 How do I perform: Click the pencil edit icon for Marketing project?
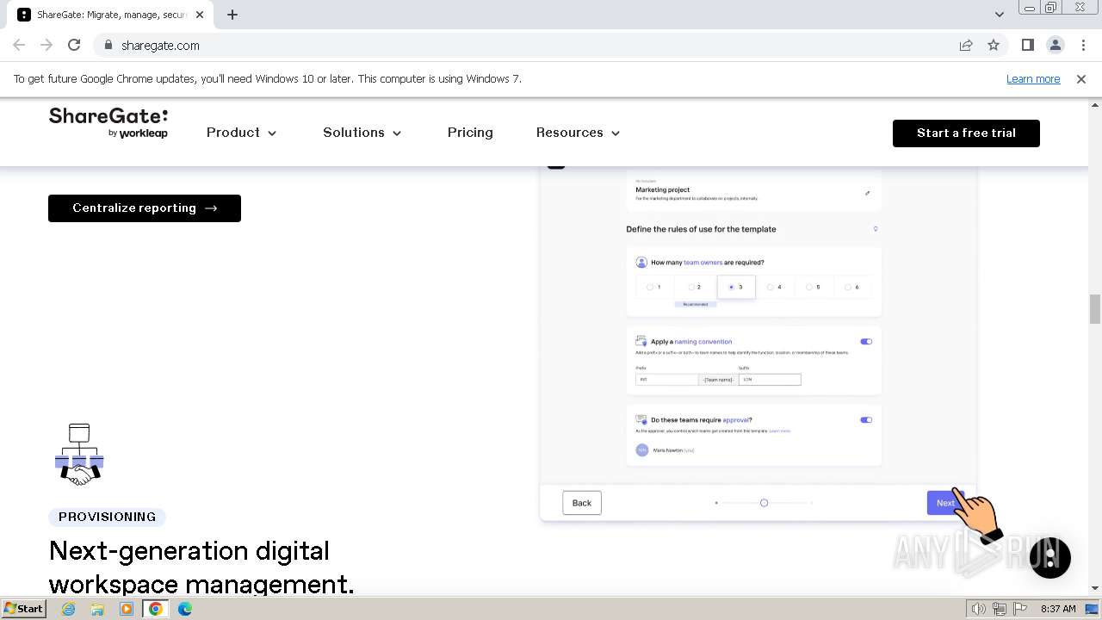tap(867, 193)
